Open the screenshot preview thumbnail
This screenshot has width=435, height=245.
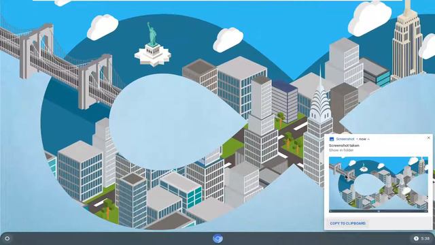(x=379, y=184)
